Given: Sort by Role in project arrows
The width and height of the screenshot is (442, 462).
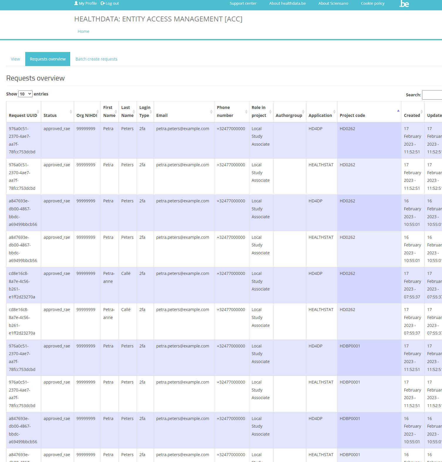Looking at the screenshot, I should click(270, 112).
